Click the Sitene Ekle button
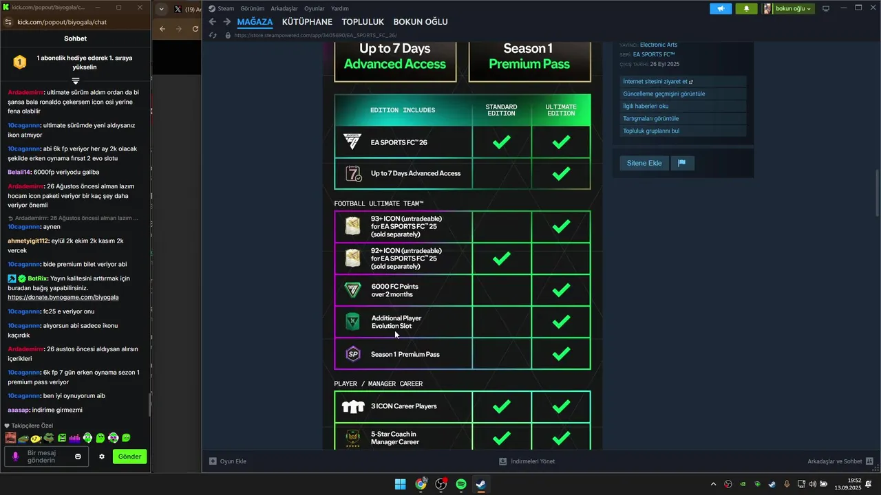 pyautogui.click(x=644, y=164)
